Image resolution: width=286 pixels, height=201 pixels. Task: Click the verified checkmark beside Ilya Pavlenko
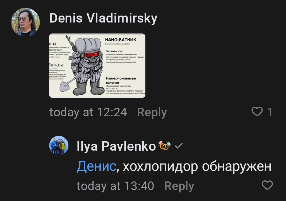click(x=179, y=146)
